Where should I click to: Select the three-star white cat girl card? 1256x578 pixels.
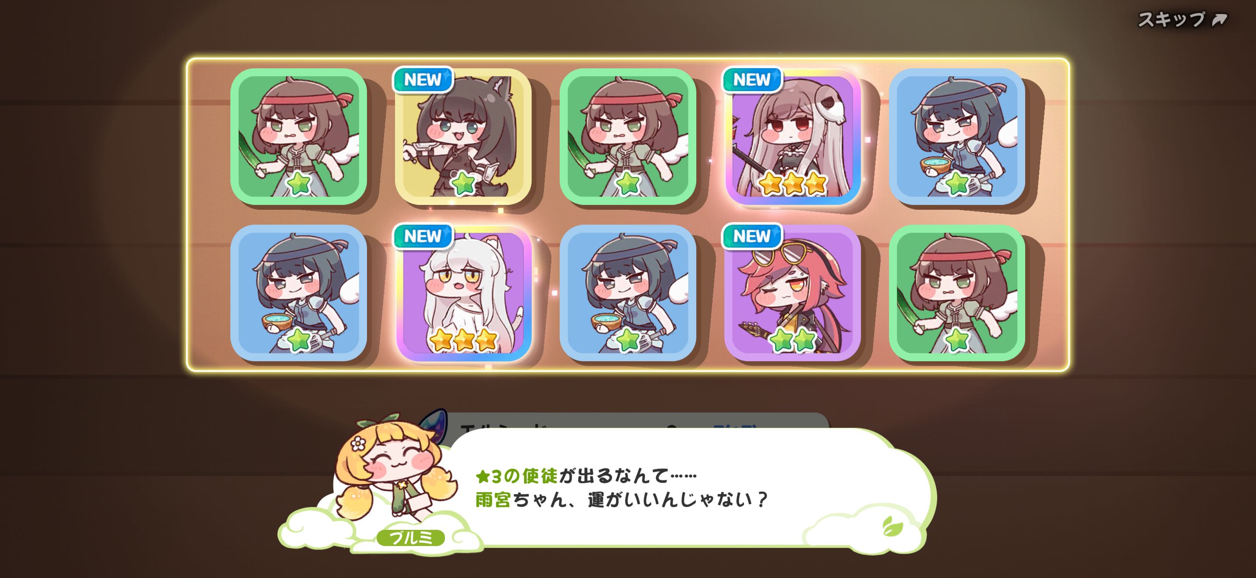(x=463, y=293)
